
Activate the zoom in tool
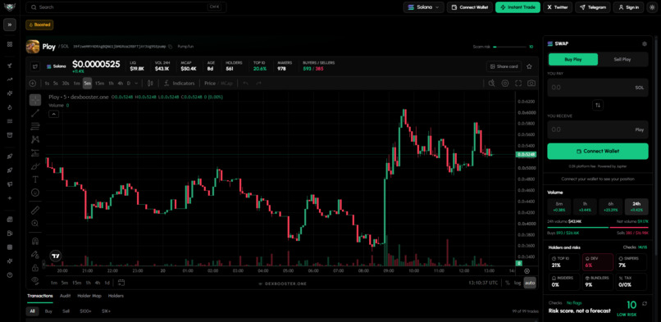(x=35, y=224)
